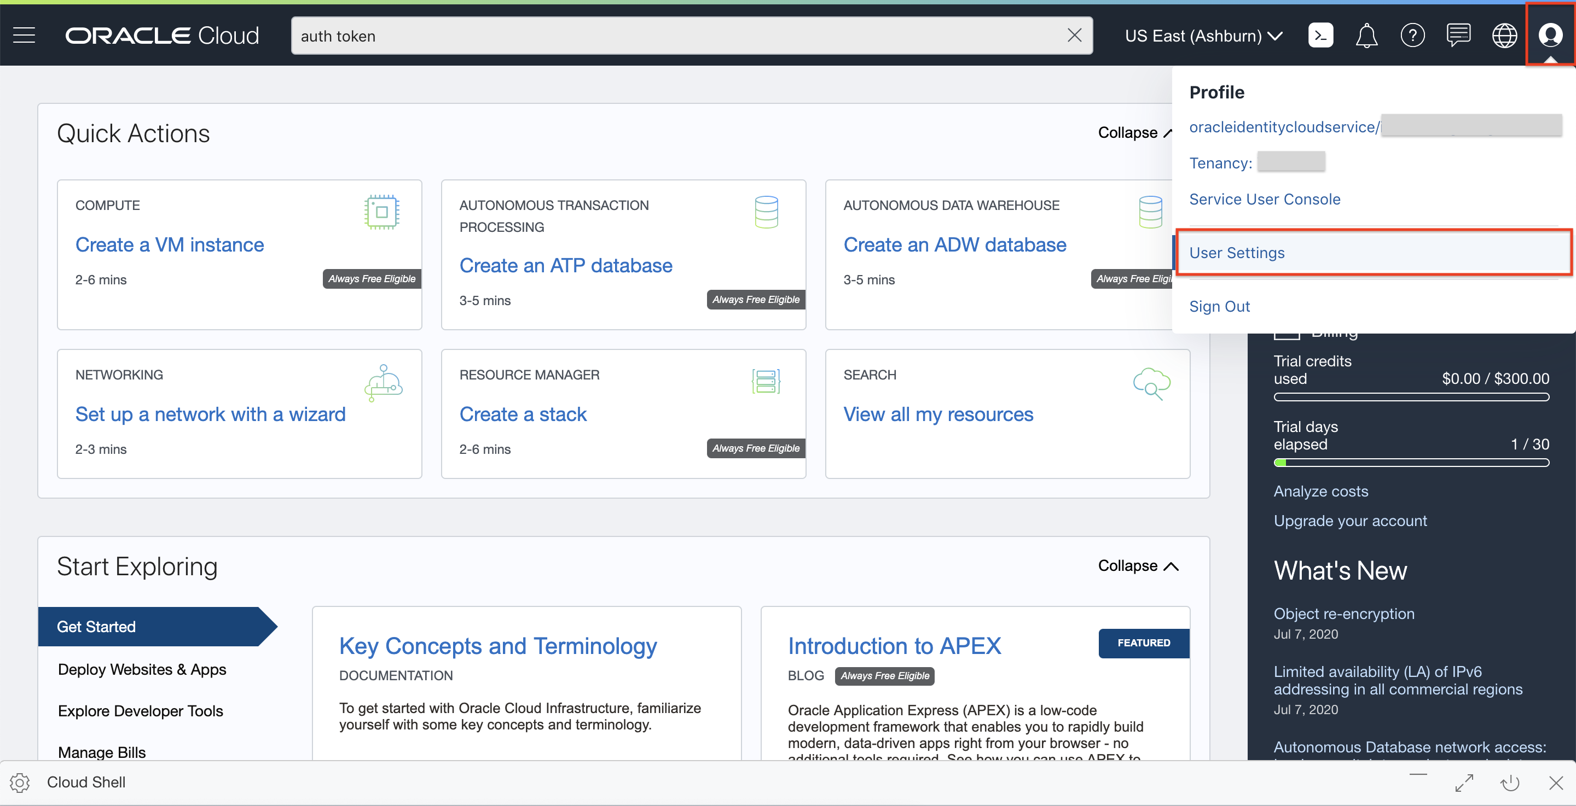Click the Trial days elapsed progress bar

1411,463
